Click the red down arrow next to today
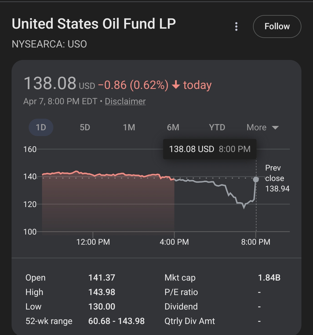 [176, 85]
